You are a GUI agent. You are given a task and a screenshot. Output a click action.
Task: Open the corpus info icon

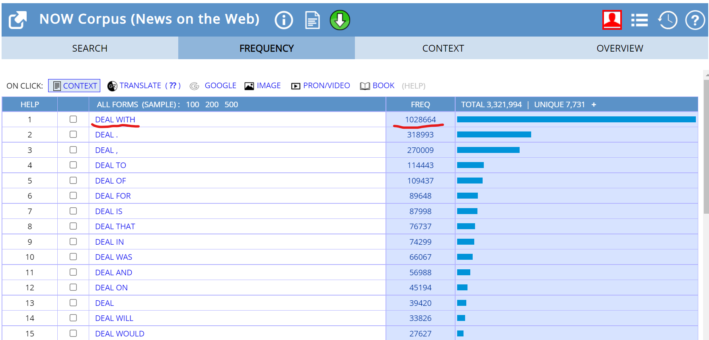pos(284,20)
